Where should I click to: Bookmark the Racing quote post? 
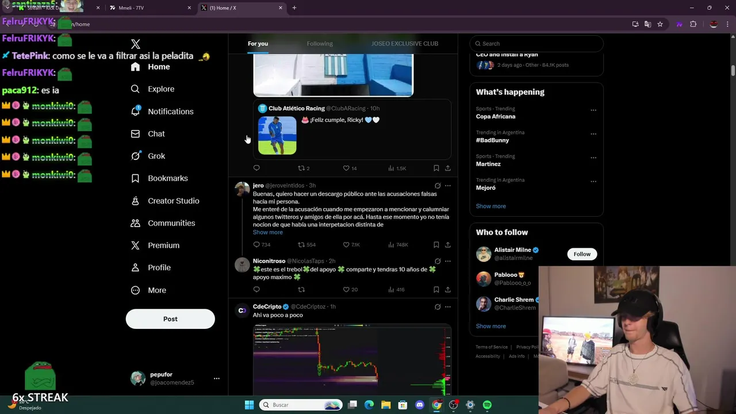tap(436, 168)
